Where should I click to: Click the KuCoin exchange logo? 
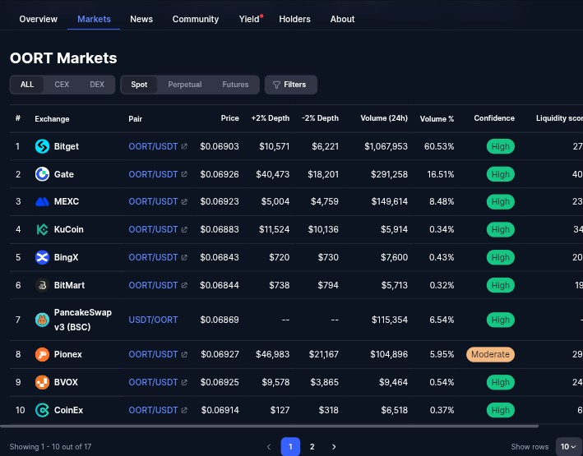42,230
